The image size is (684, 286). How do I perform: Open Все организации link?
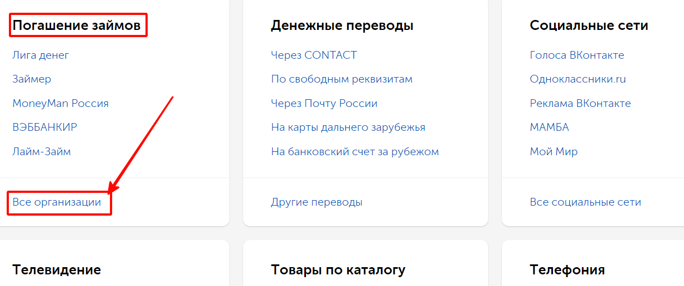[x=57, y=202]
